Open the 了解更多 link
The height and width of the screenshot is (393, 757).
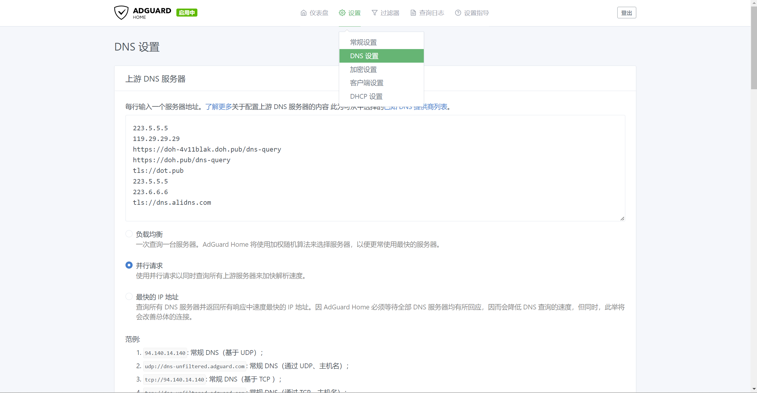pos(218,107)
